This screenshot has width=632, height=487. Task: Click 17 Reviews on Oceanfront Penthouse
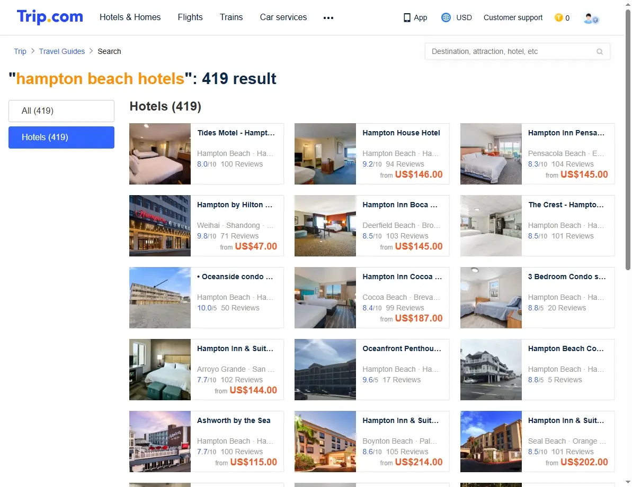point(402,380)
